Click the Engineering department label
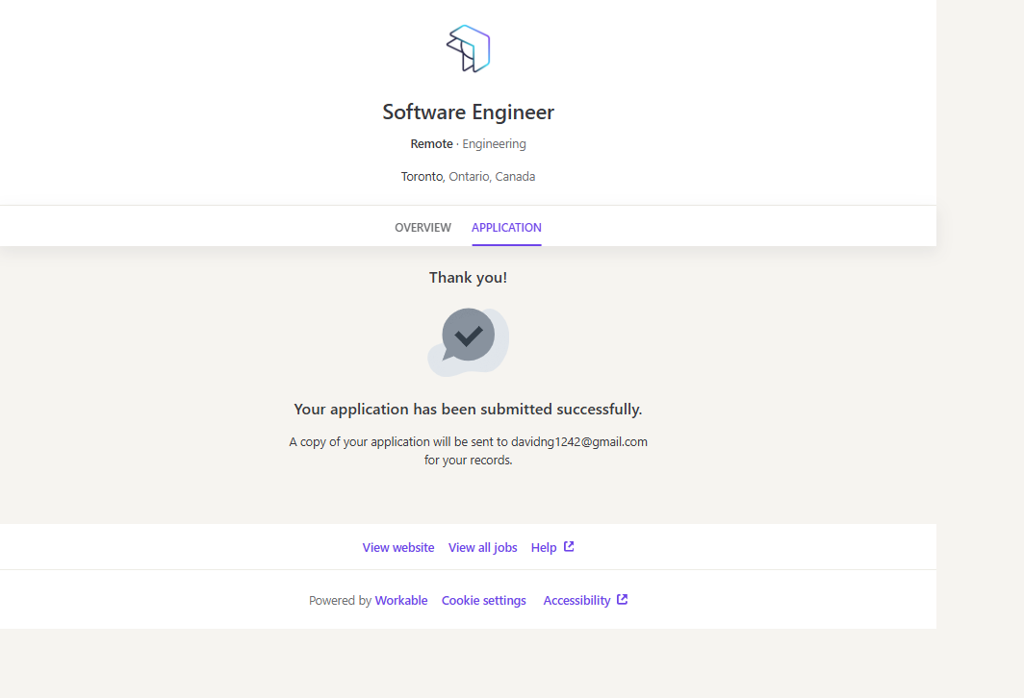1024x698 pixels. (x=494, y=144)
